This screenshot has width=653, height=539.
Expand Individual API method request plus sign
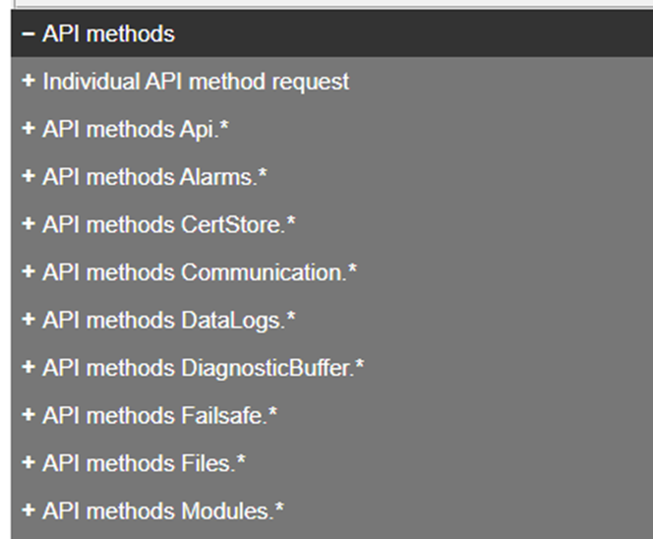coord(28,82)
